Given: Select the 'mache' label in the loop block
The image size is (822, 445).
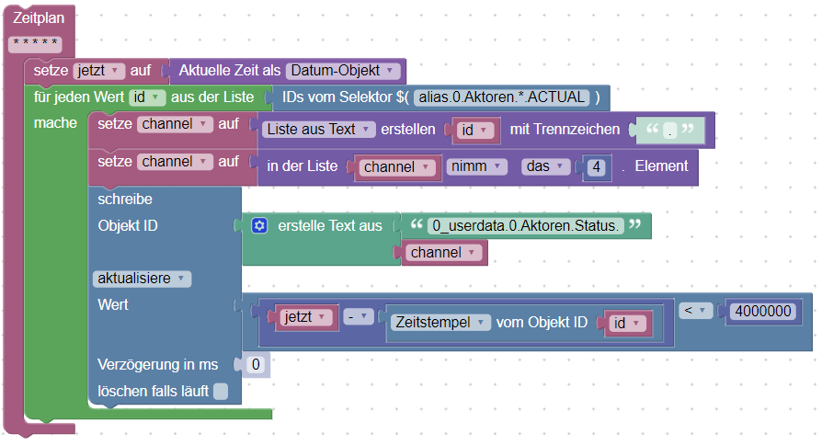Looking at the screenshot, I should 55,123.
